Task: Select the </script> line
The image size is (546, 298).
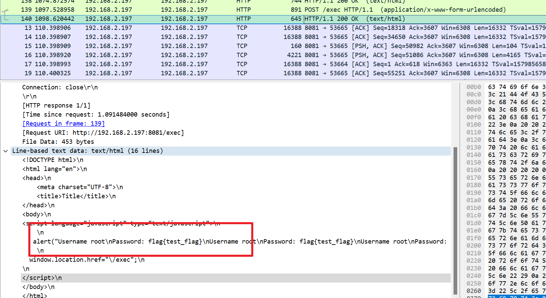Action: [42, 278]
